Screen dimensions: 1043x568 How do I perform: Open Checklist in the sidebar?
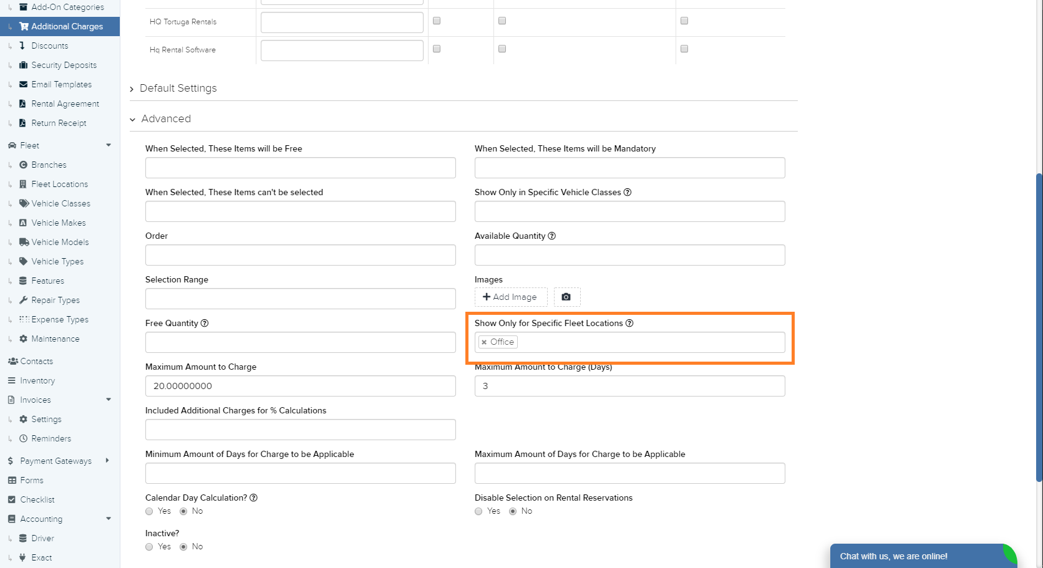click(37, 499)
